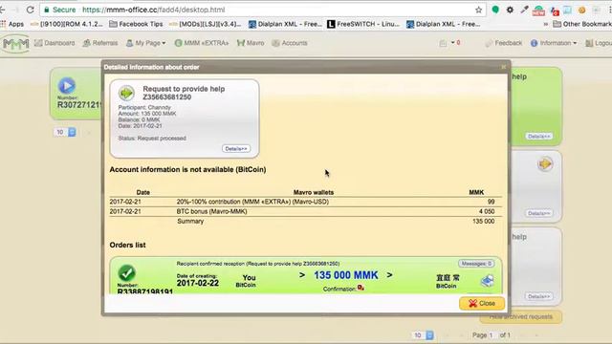This screenshot has width=612, height=344.
Task: Click the page number input field
Action: pos(491,335)
